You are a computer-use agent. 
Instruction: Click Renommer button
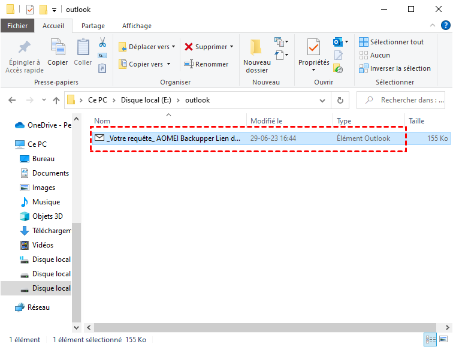point(206,64)
